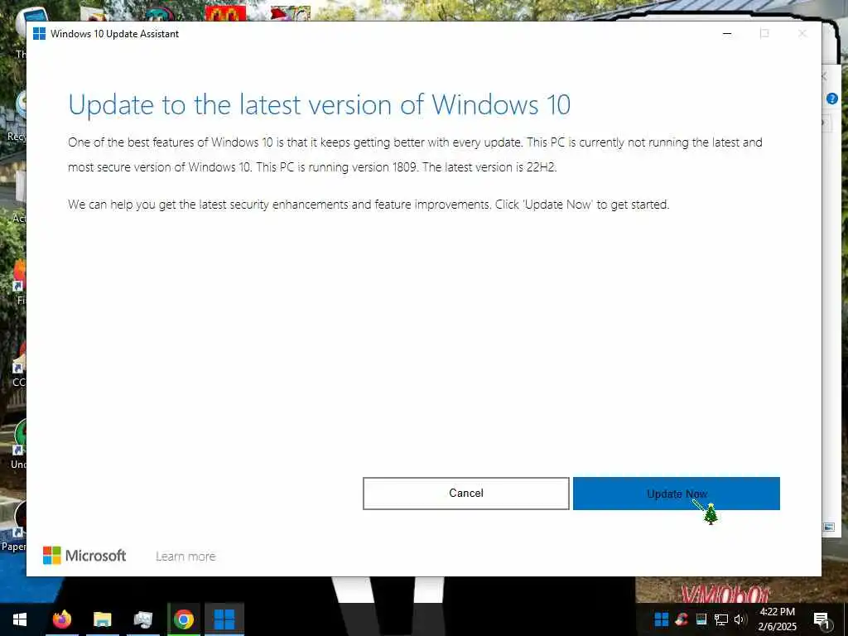Image resolution: width=848 pixels, height=636 pixels.
Task: Click the Update Now button
Action: 676,494
